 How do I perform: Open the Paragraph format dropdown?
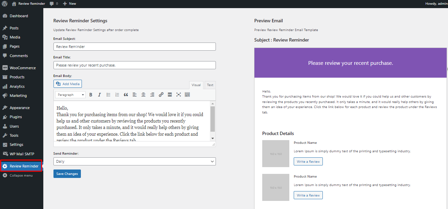click(x=70, y=95)
